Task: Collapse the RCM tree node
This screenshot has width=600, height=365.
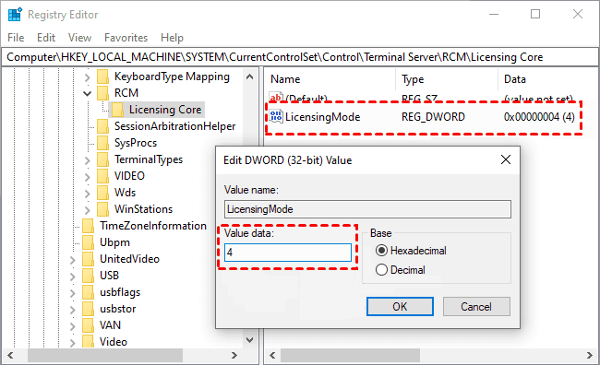Action: point(88,93)
